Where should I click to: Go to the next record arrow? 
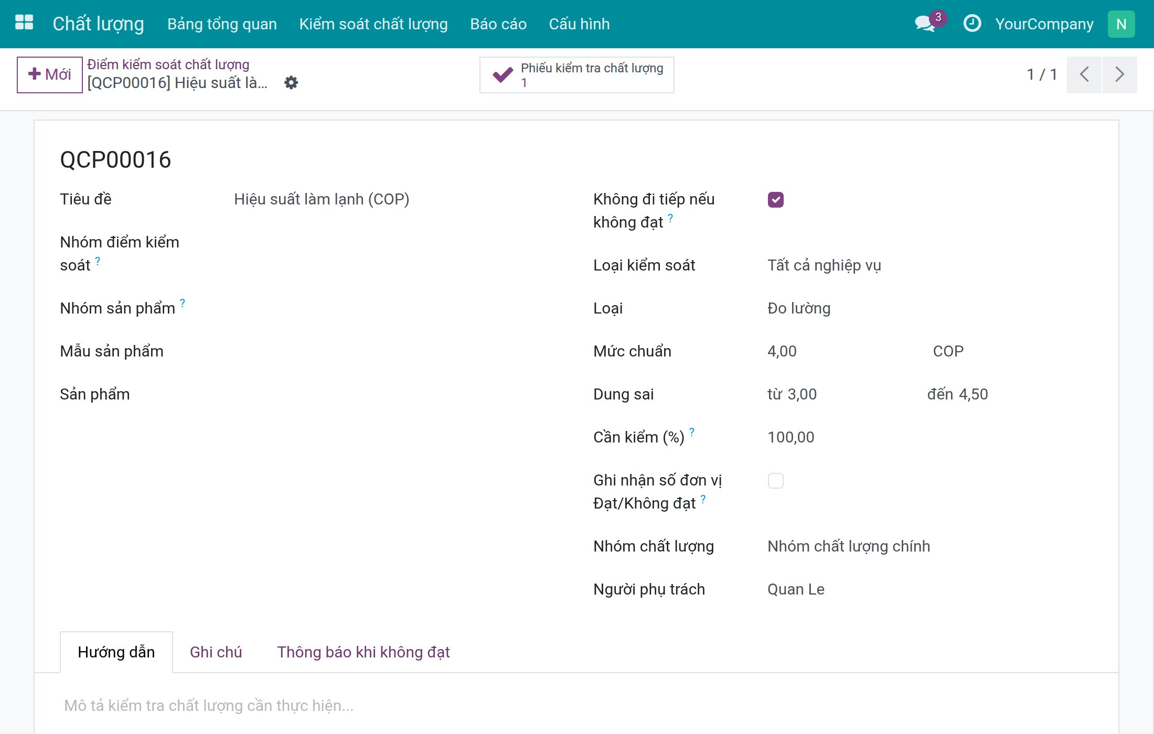pyautogui.click(x=1119, y=74)
